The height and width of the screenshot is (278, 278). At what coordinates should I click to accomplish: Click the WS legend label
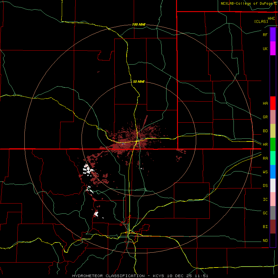click(x=265, y=172)
